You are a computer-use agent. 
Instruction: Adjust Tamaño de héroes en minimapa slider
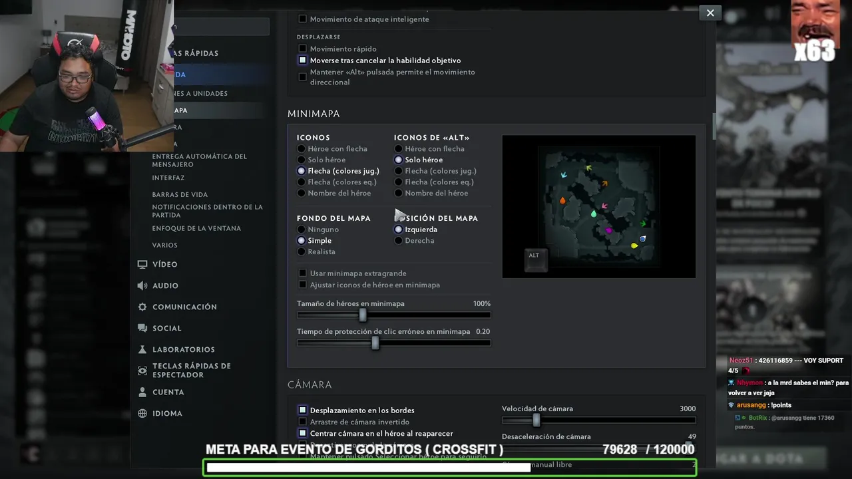tap(363, 315)
